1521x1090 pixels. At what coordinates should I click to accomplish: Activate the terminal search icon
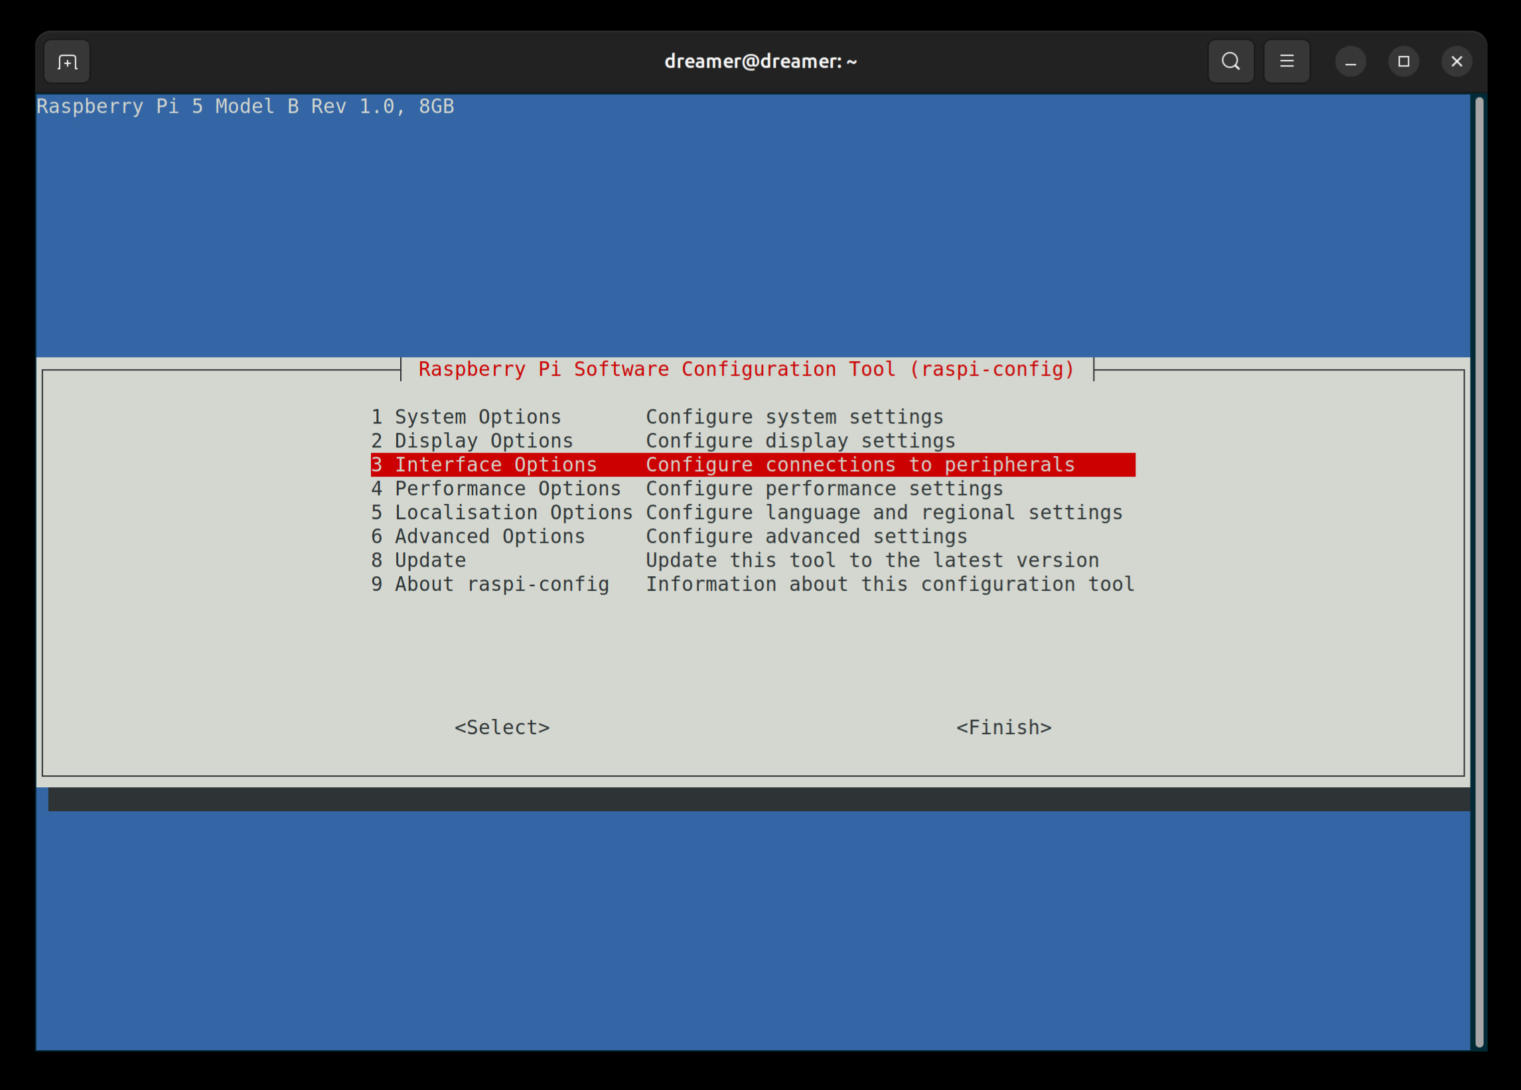(x=1230, y=61)
